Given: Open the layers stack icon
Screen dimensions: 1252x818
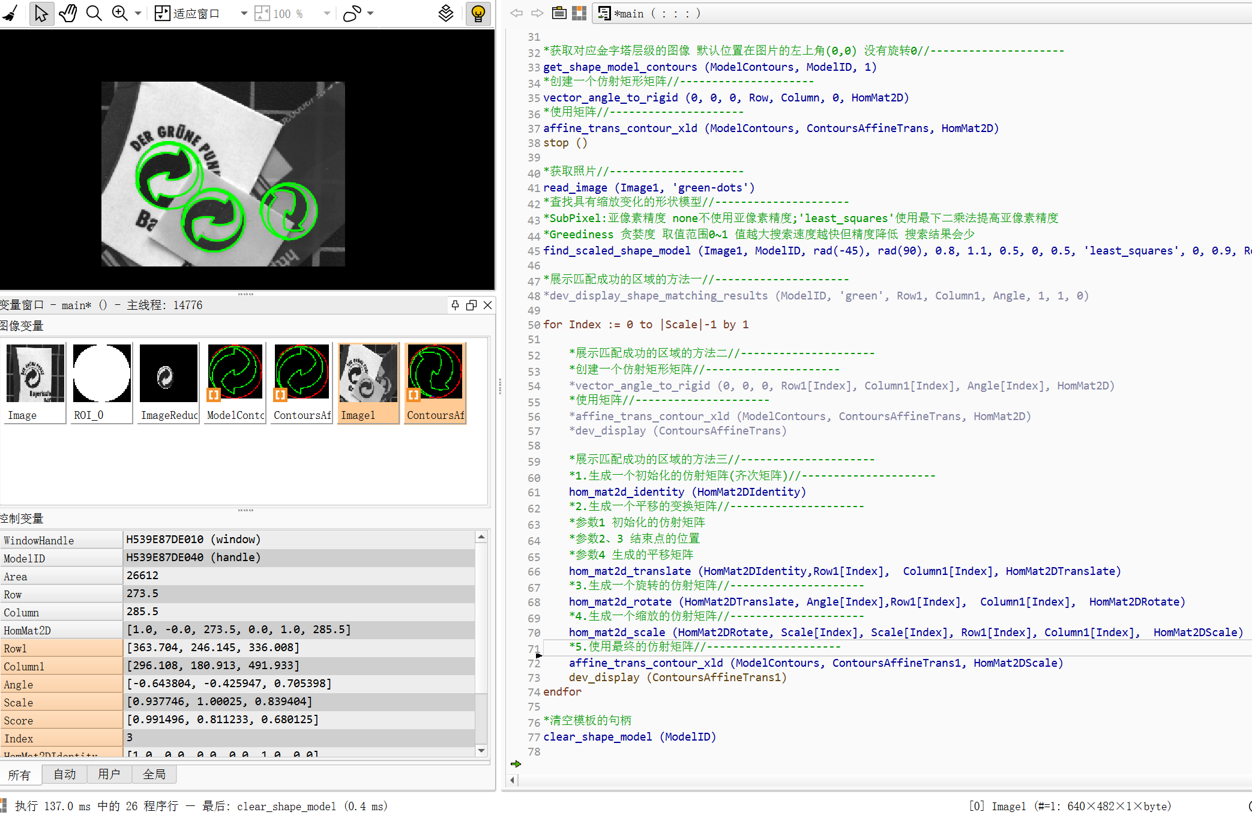Looking at the screenshot, I should (445, 13).
